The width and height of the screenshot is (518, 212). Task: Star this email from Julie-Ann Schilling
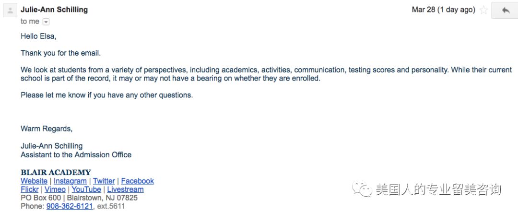483,10
